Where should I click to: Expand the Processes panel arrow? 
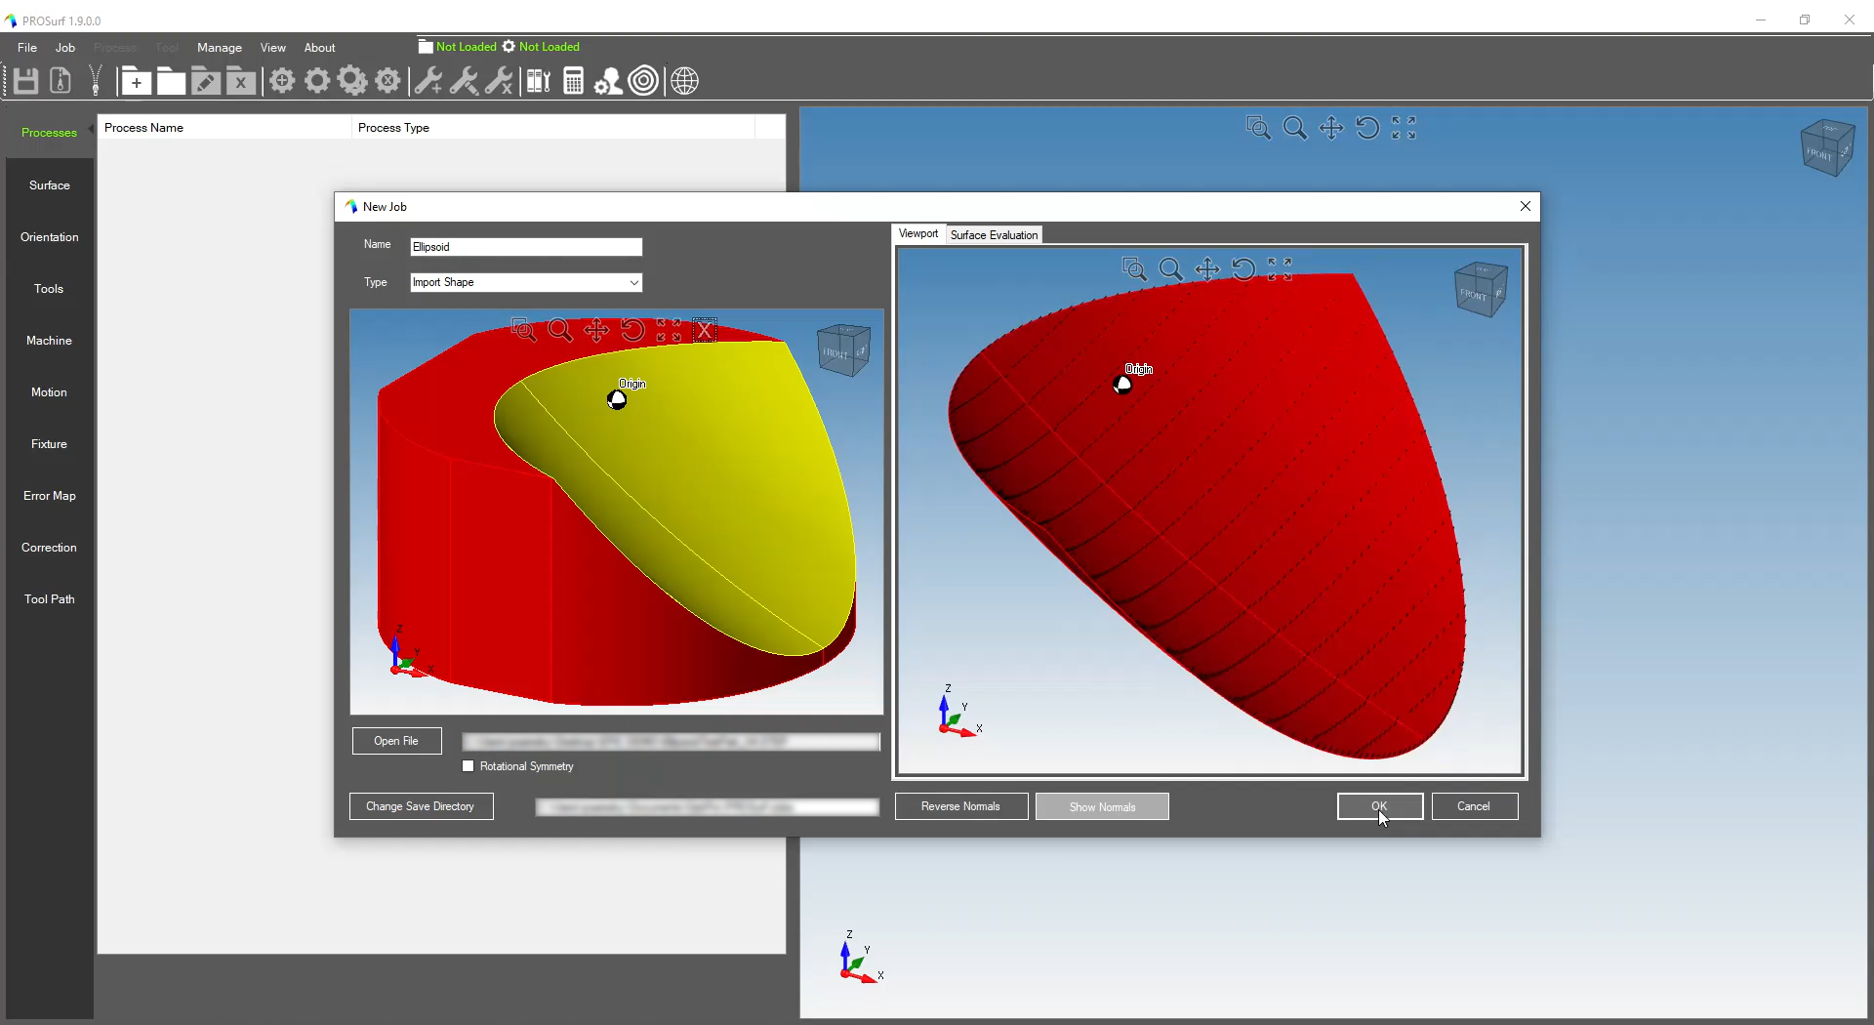(x=91, y=128)
